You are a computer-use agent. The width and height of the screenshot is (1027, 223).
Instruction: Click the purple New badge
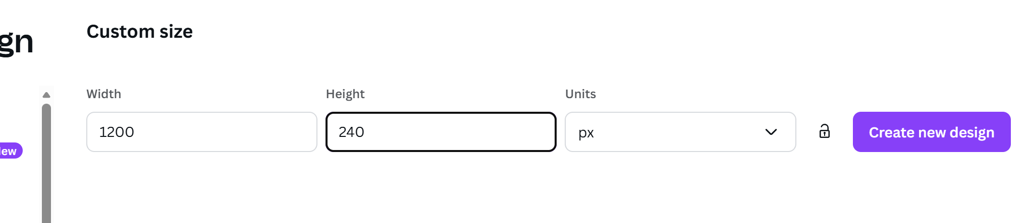click(x=10, y=151)
